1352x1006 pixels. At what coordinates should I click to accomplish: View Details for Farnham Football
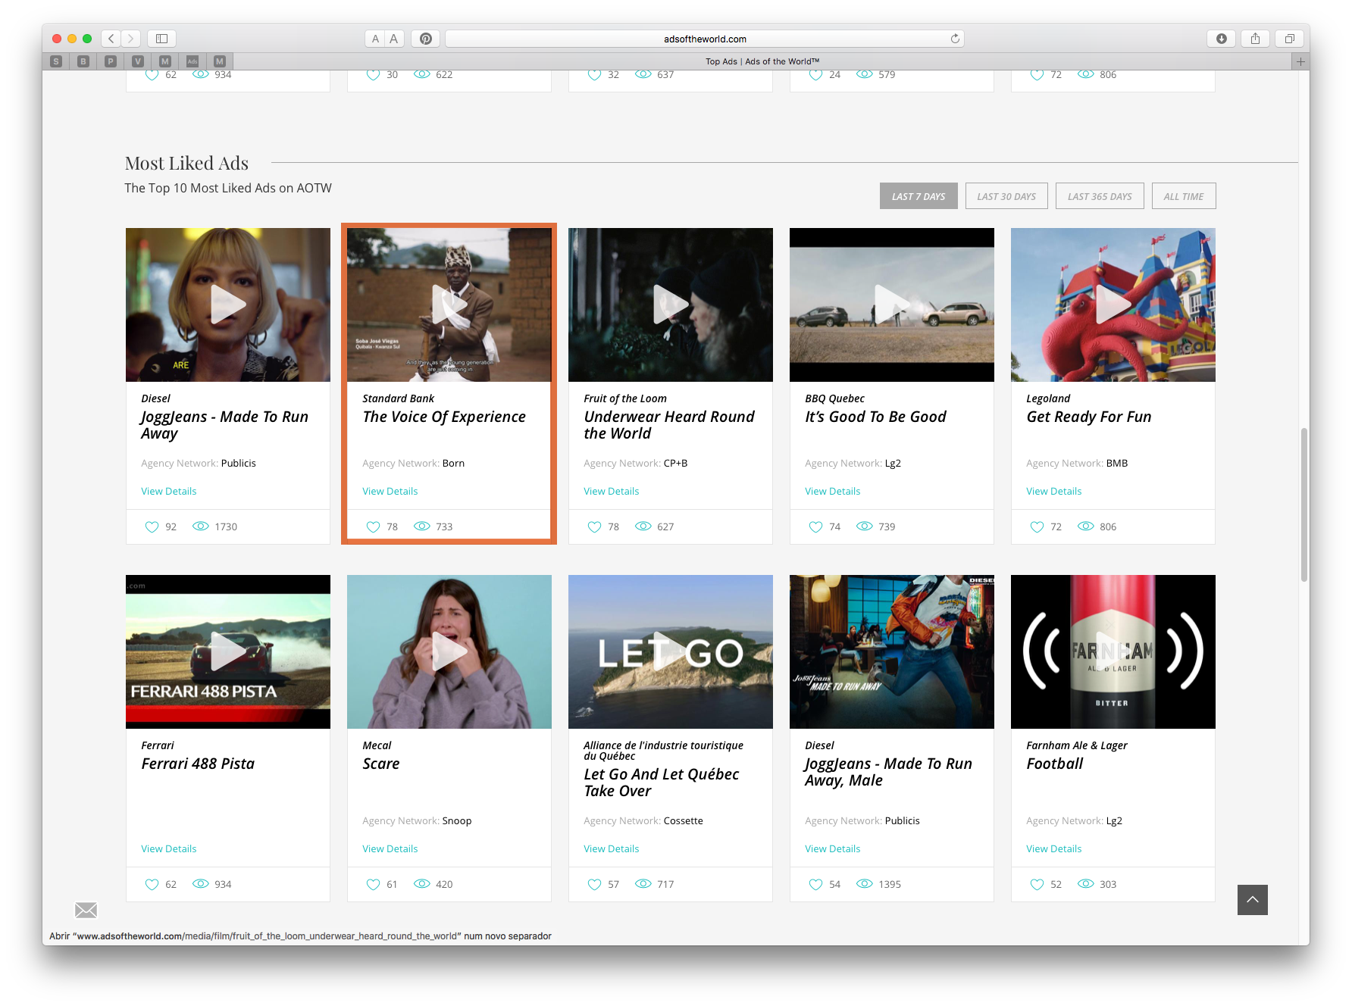pos(1054,848)
